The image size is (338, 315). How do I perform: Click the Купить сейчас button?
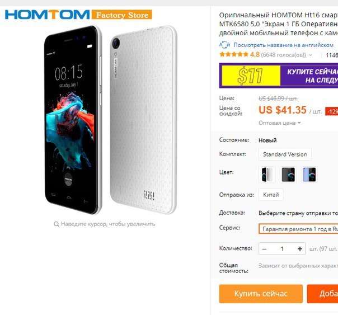coord(261,294)
